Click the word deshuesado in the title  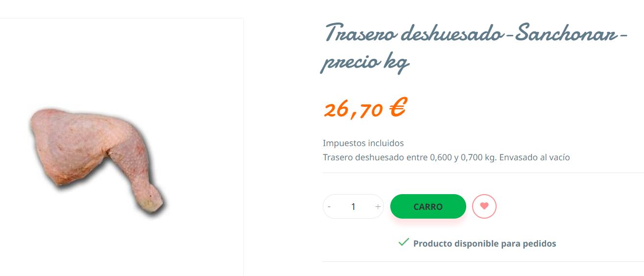click(451, 33)
